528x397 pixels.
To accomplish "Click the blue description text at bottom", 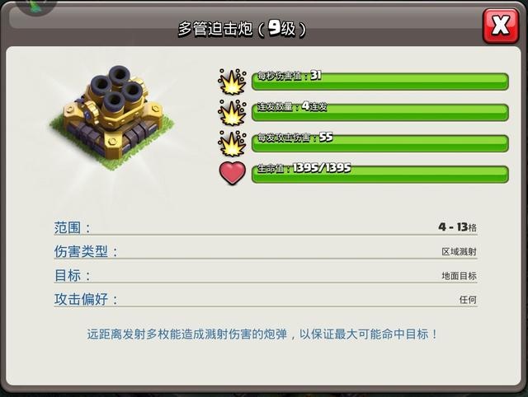I will pos(262,334).
